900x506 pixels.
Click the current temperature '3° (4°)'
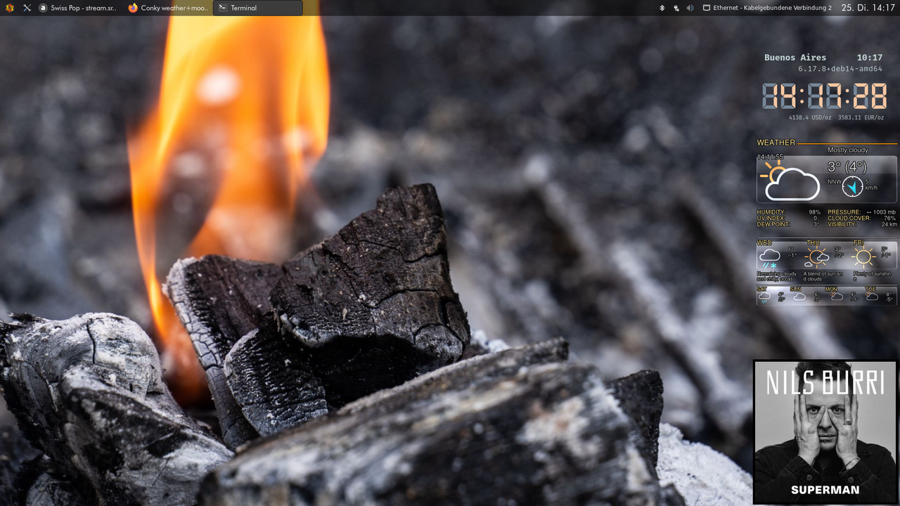[x=847, y=167]
